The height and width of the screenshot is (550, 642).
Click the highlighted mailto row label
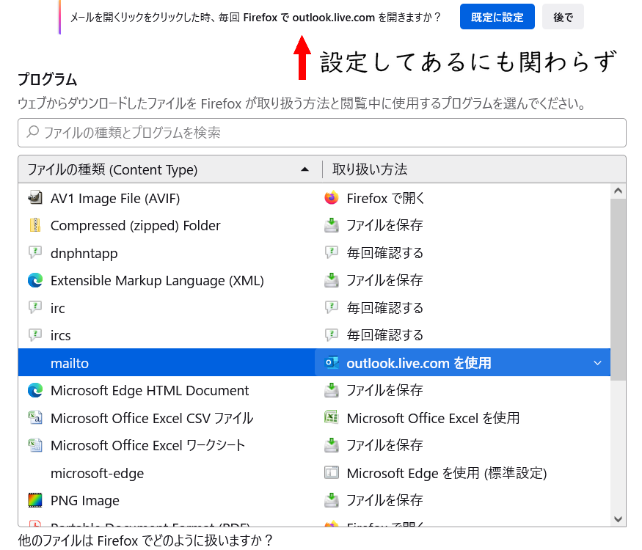point(70,364)
